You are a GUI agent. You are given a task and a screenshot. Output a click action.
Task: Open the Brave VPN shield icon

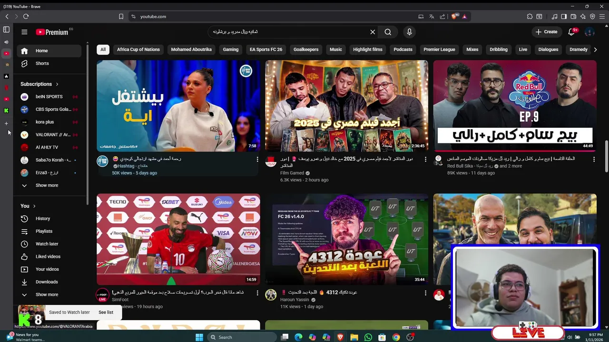click(592, 16)
